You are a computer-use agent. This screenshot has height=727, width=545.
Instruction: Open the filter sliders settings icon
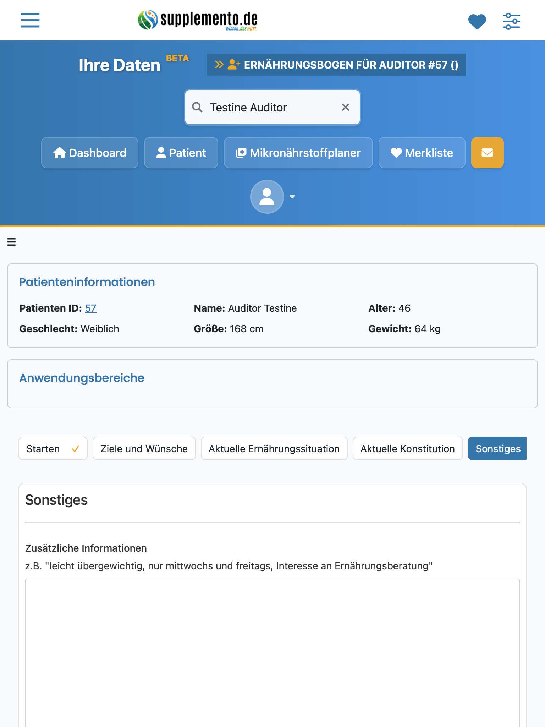point(511,21)
